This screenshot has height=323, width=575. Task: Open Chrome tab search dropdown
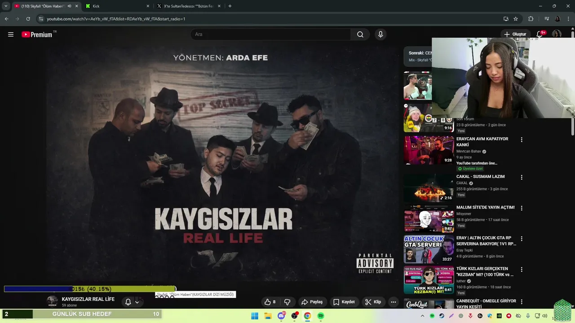[x=6, y=6]
